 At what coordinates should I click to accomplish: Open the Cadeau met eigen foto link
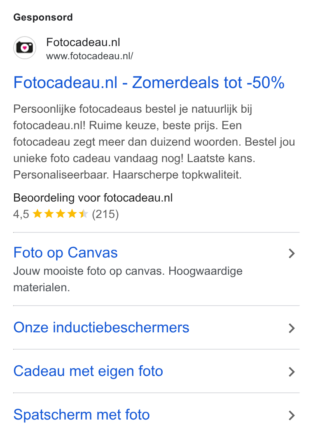[x=88, y=371]
